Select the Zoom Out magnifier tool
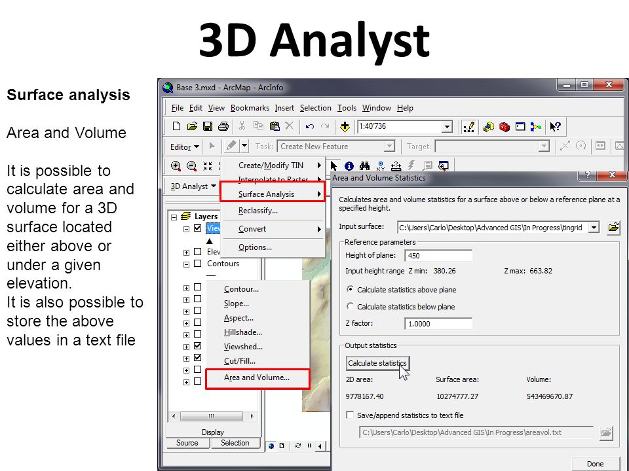Image resolution: width=629 pixels, height=471 pixels. click(192, 166)
